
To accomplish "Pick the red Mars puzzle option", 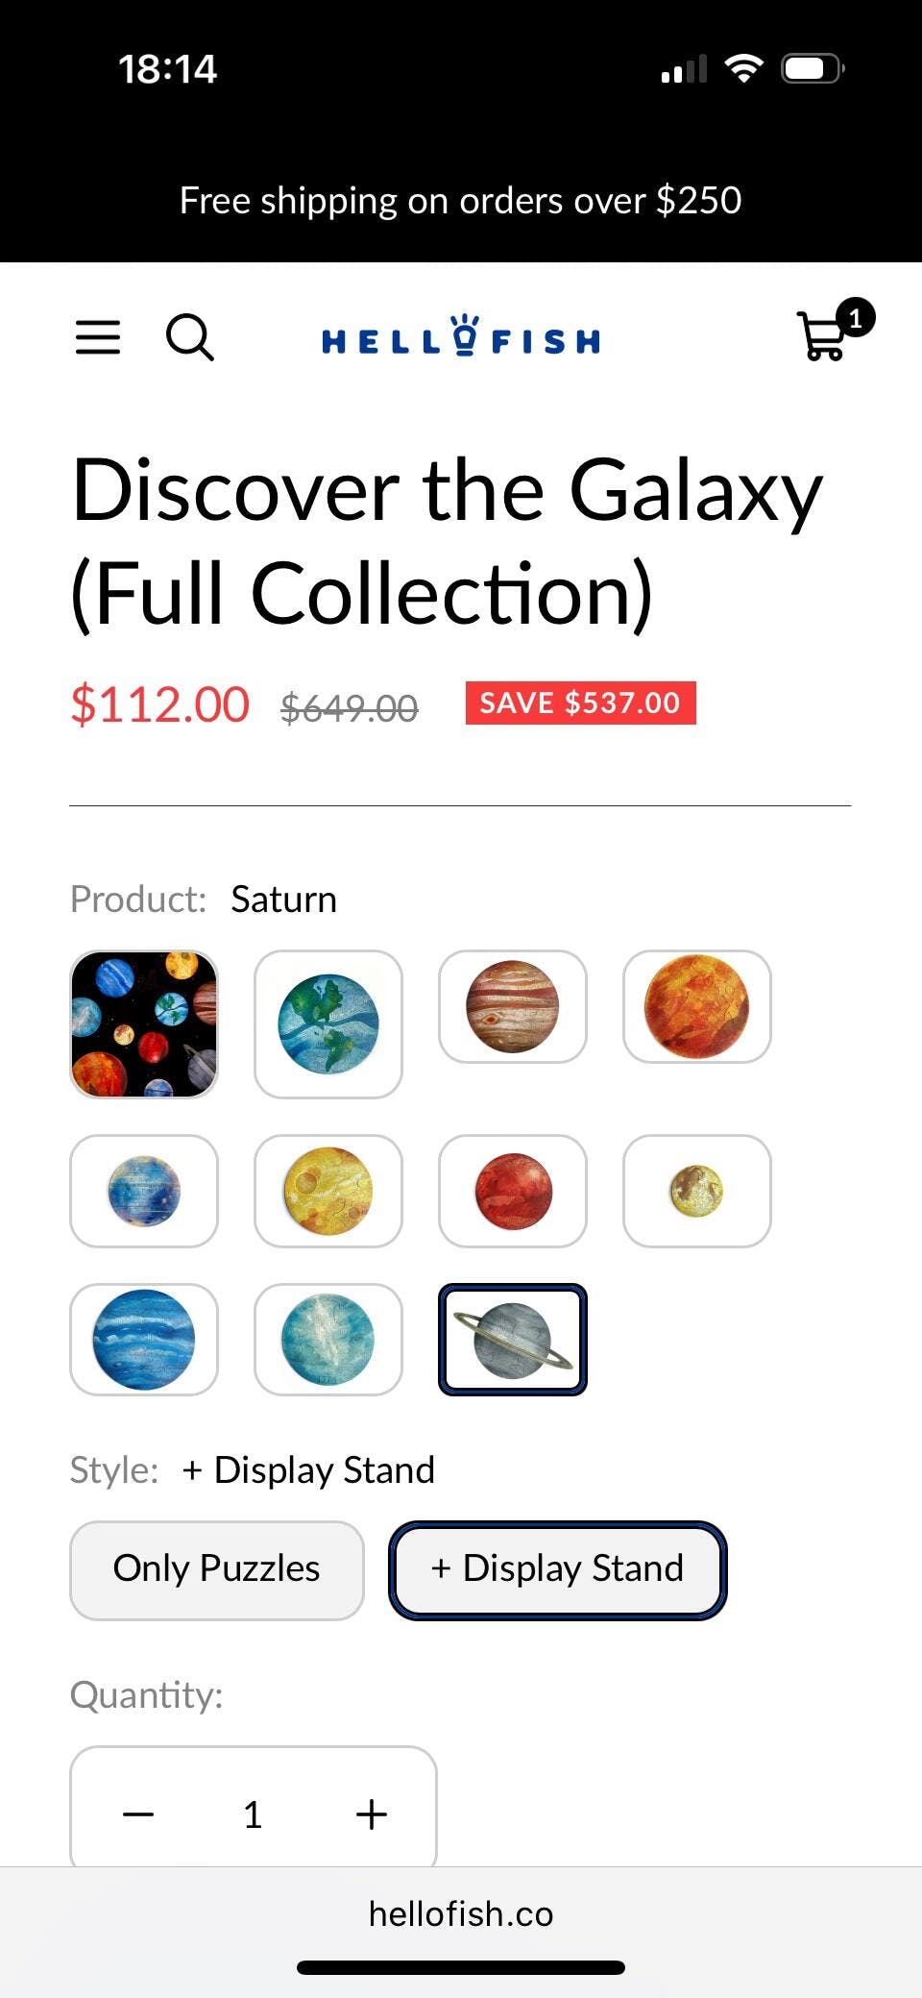I will coord(513,1191).
